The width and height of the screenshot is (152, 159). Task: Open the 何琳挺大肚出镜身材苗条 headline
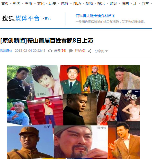click(x=95, y=16)
